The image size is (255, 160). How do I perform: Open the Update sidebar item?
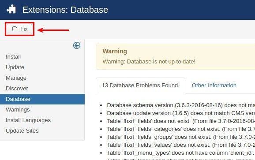tap(15, 67)
